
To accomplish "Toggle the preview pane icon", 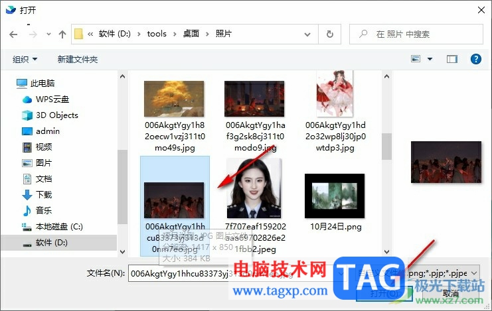I will (452, 58).
